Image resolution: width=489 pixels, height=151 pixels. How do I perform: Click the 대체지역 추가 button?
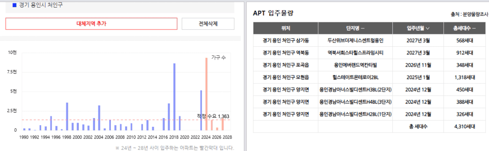click(91, 24)
